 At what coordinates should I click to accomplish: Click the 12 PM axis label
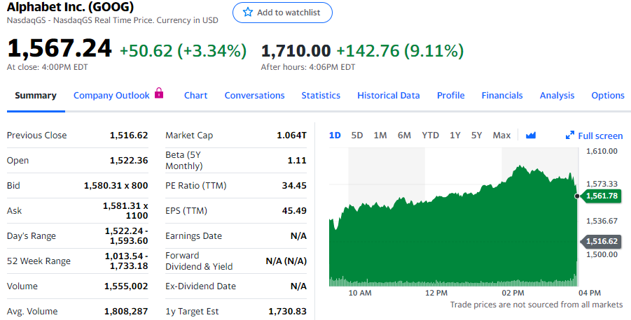[436, 293]
